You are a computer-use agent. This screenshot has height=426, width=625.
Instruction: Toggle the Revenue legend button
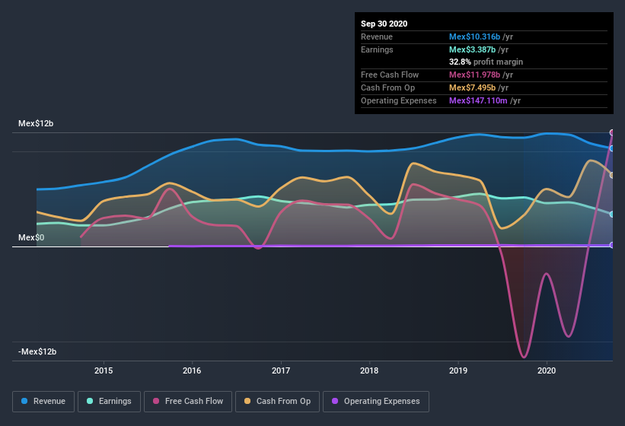[x=43, y=402]
